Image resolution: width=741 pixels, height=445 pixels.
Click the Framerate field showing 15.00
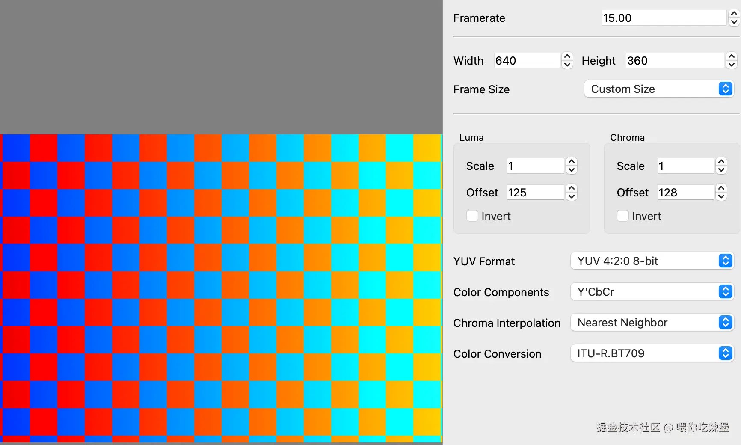pos(664,18)
